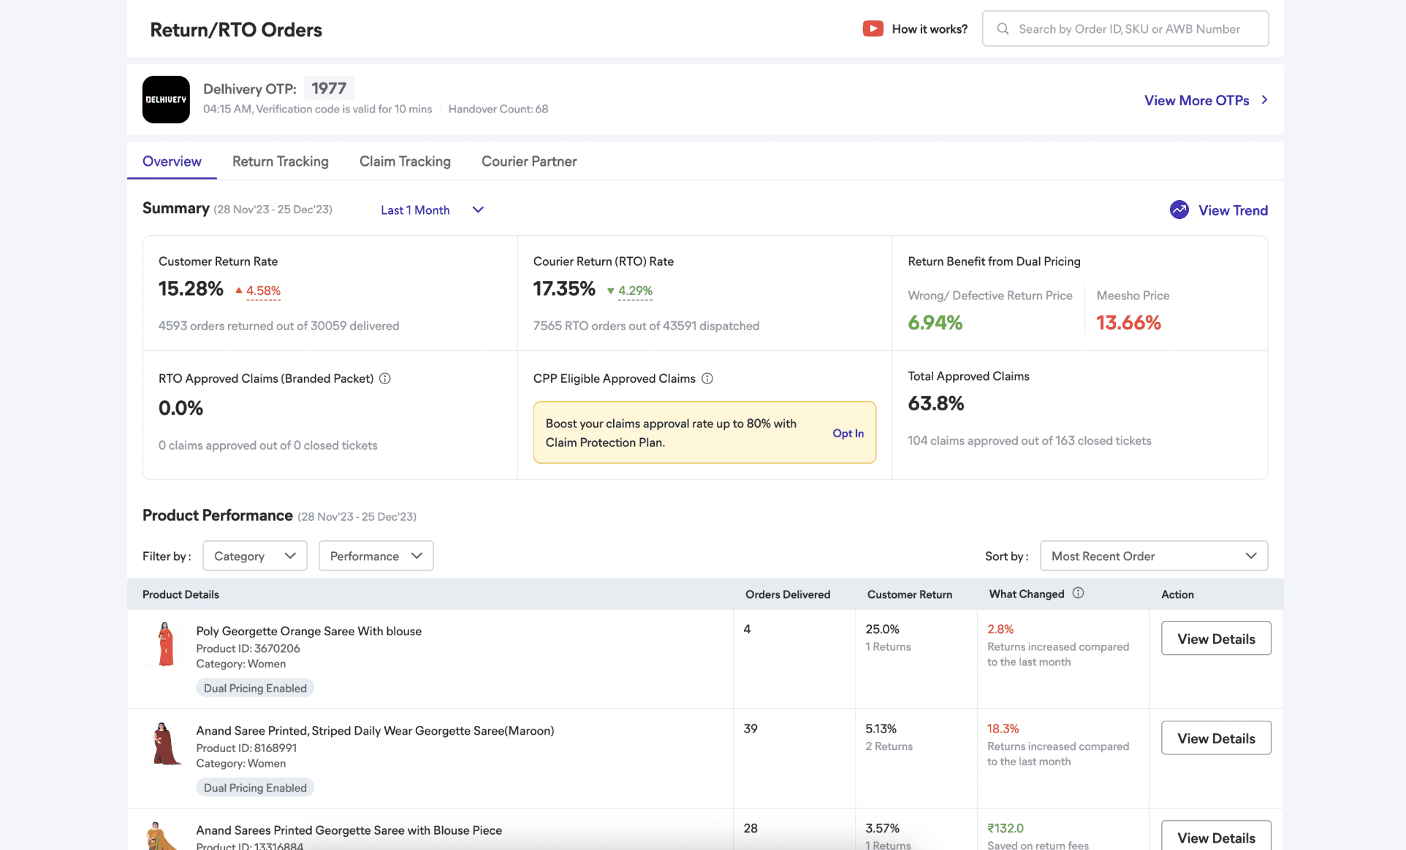Click the View More OTPs link

(1196, 100)
